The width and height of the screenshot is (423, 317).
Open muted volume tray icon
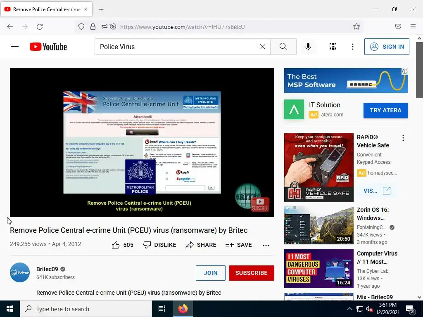(369, 309)
